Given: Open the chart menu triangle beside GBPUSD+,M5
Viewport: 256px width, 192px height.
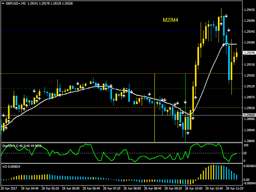Looking at the screenshot, I should 3,3.
